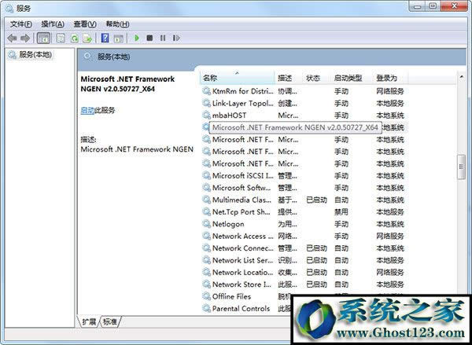Image resolution: width=472 pixels, height=345 pixels.
Task: Sort services by 启动类型 column header
Action: click(x=348, y=78)
